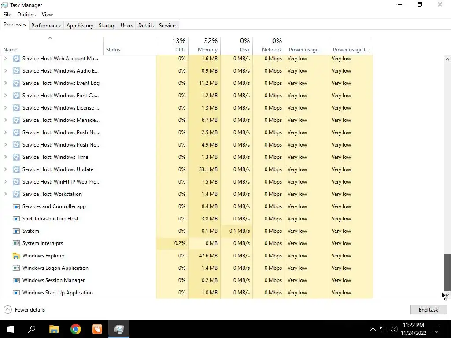The image size is (451, 338).
Task: Switch to the Startup tab
Action: click(107, 25)
